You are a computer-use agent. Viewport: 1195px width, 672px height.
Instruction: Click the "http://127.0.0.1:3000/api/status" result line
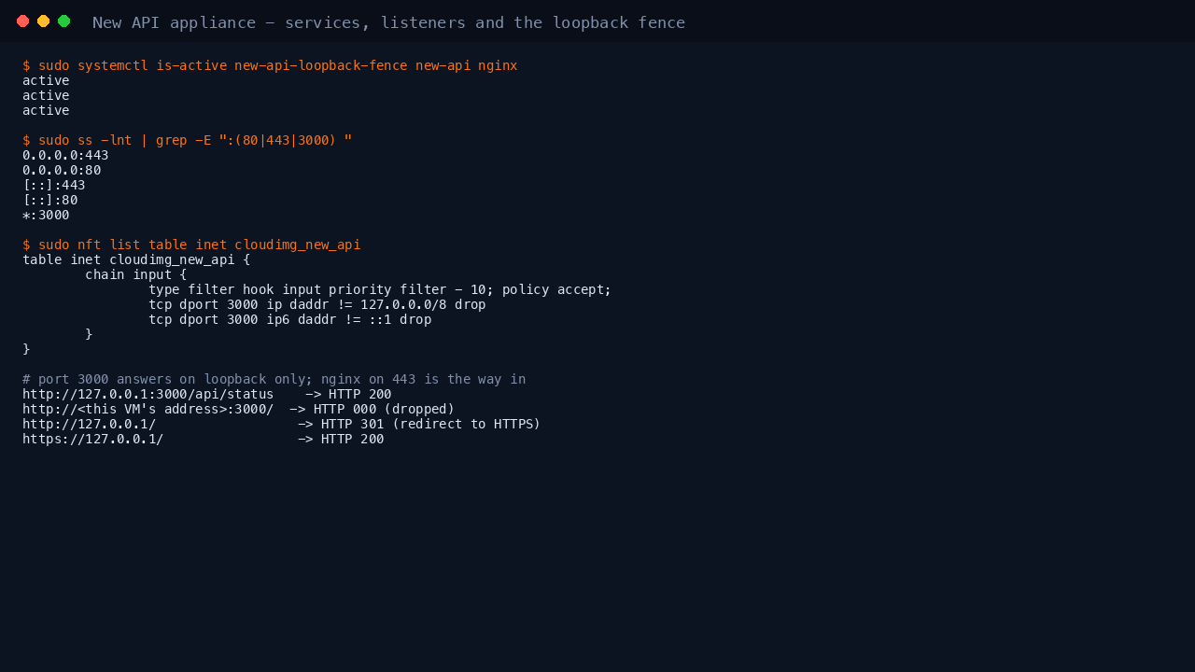(207, 394)
